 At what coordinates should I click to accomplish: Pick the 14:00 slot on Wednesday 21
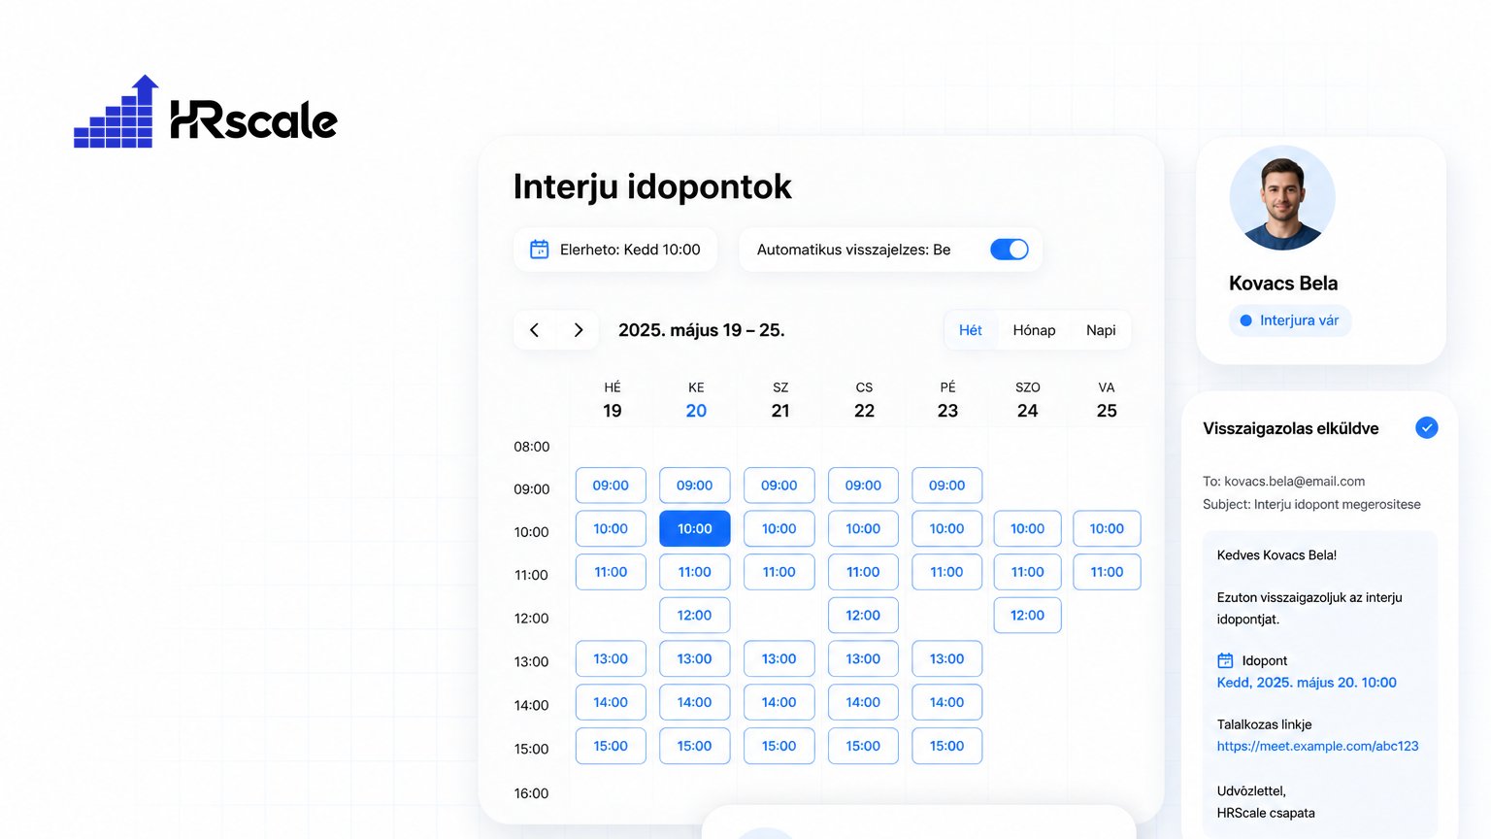tap(779, 702)
